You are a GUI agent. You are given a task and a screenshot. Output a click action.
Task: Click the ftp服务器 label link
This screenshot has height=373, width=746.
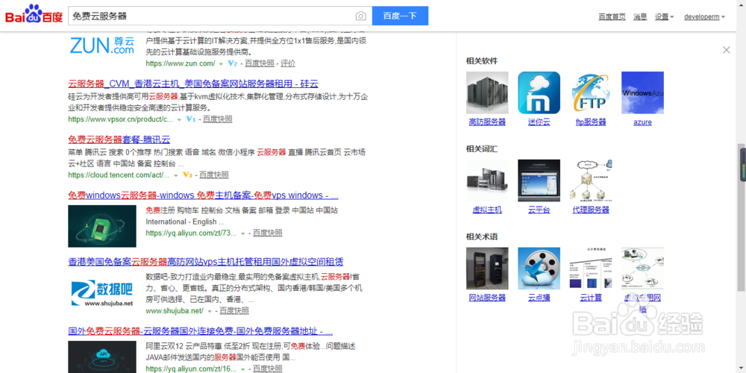591,122
